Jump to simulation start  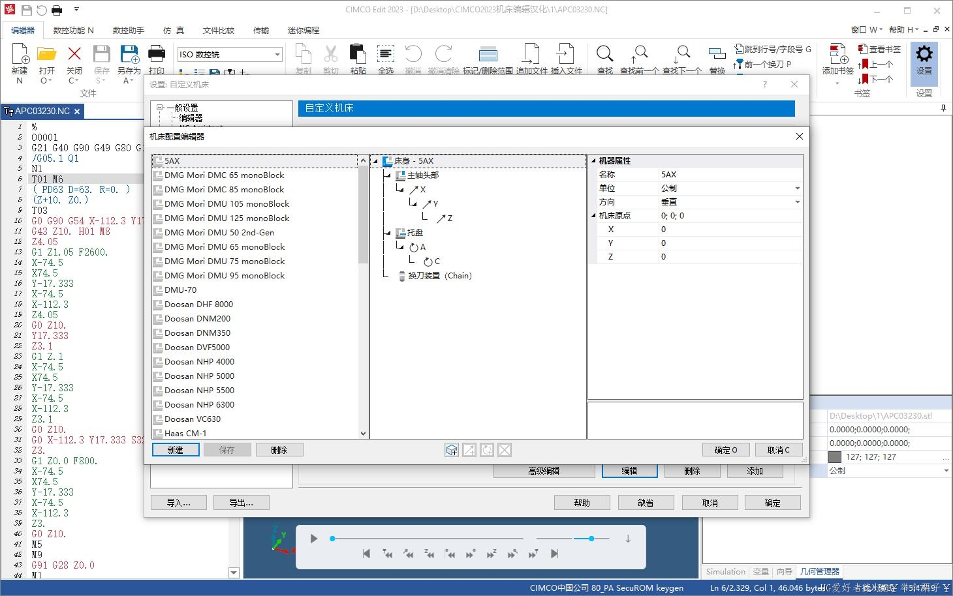366,554
